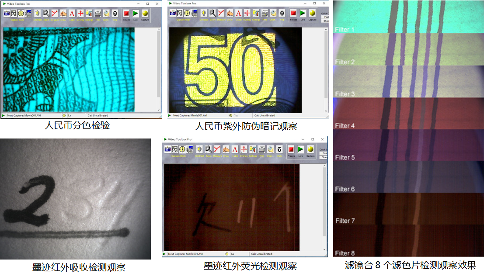The height and width of the screenshot is (277, 484).
Task: Click 'Cal: Uncalibrated' status in cyan banknote window
Action: coord(98,115)
